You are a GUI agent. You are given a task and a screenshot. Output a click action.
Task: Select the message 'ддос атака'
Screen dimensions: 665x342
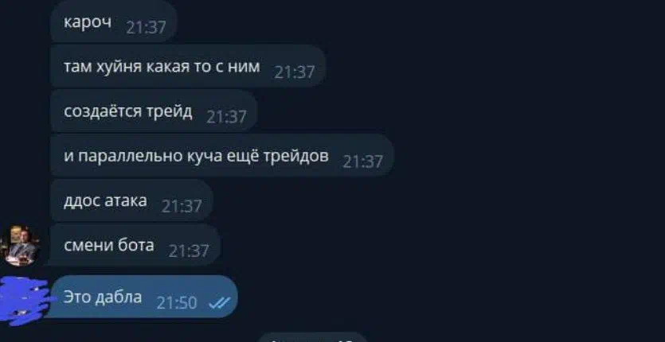tap(131, 200)
